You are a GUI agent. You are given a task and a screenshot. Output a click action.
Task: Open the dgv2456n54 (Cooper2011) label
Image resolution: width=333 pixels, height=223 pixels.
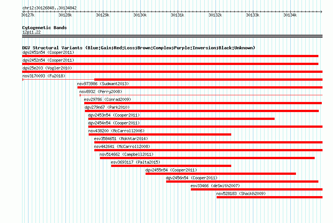192,178
